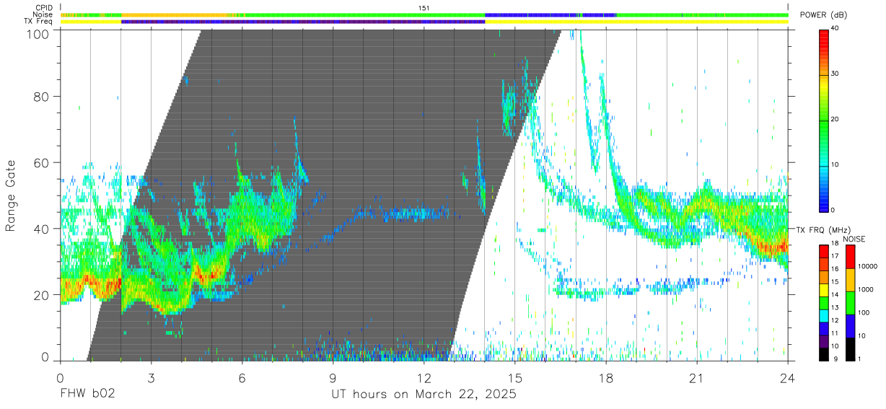Click the x-axis title UT hours on March 22, 2025

[424, 395]
